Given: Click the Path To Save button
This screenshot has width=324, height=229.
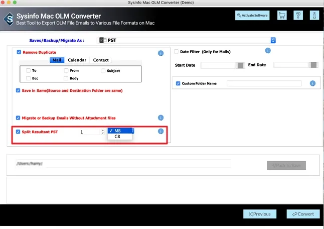Looking at the screenshot, I should click(286, 166).
